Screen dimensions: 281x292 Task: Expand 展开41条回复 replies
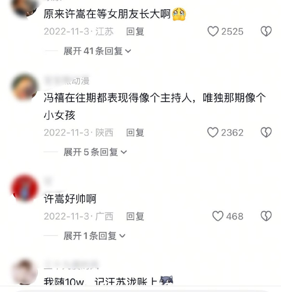(x=97, y=51)
